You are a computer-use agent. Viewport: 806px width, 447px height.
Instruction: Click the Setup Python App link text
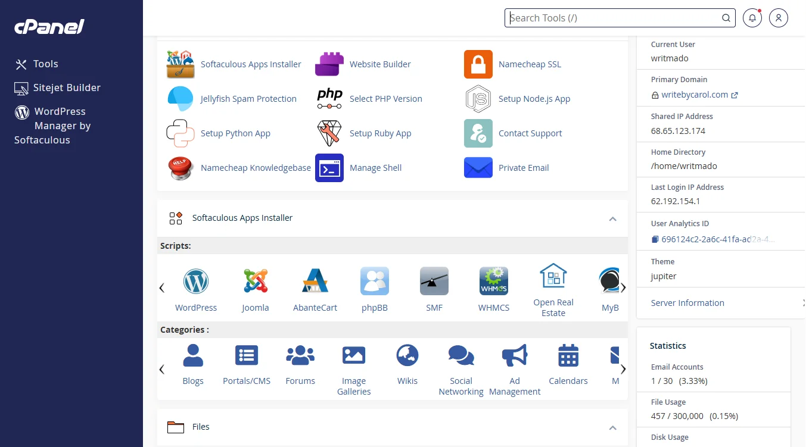coord(235,133)
